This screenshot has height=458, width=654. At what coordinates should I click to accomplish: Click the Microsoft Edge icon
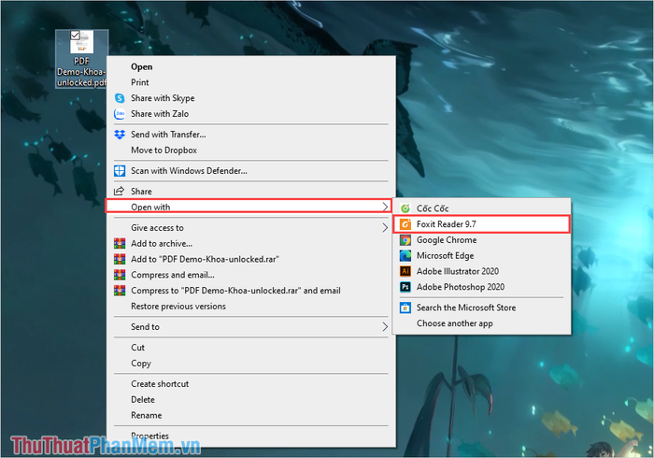click(x=405, y=256)
